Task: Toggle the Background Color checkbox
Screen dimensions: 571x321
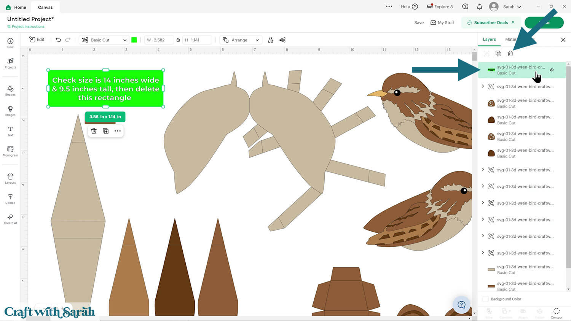Action: tap(485, 299)
